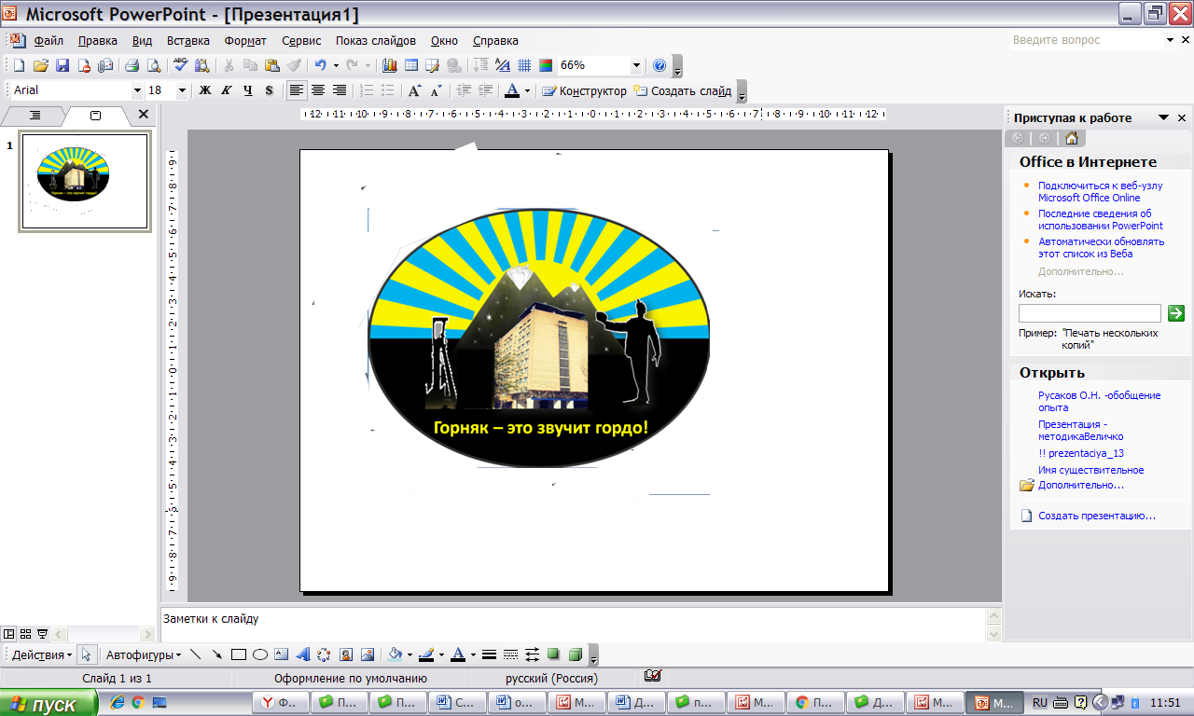Screen dimensions: 1194x716
Task: Open the zoom 66% dropdown
Action: pyautogui.click(x=637, y=65)
